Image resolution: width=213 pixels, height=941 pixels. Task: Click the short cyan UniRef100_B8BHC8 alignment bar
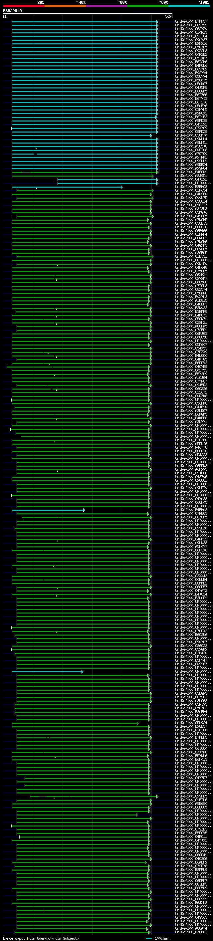(x=67, y=187)
